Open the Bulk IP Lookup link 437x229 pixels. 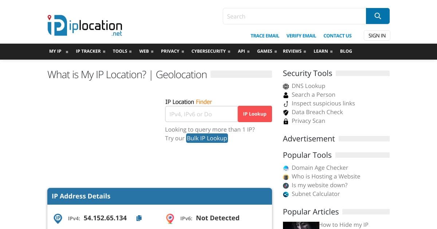pyautogui.click(x=207, y=138)
